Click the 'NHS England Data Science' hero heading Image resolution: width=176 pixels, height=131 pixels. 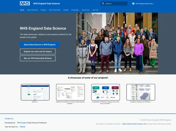pos(43,28)
